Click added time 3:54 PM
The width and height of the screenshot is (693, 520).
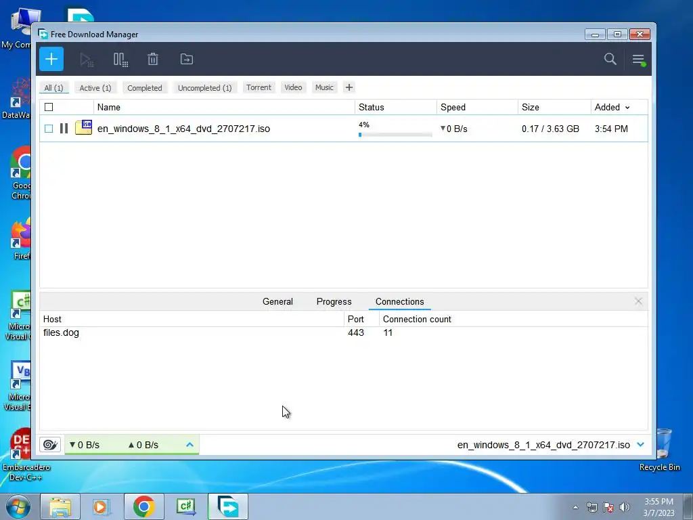(x=611, y=129)
